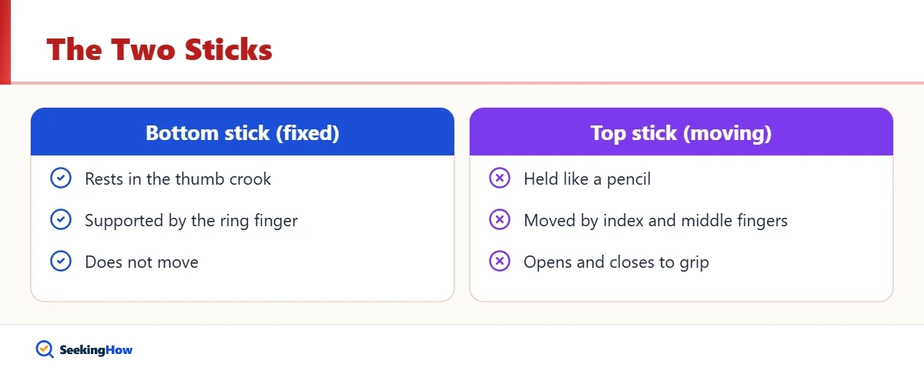924x374 pixels.
Task: Click the check icon beside 'Does not move'
Action: [x=60, y=262]
